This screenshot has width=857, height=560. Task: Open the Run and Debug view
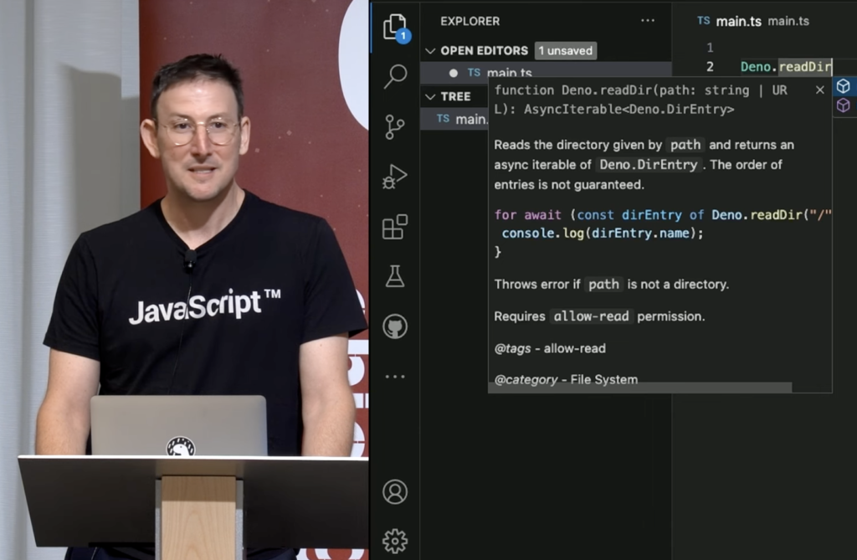pos(395,177)
